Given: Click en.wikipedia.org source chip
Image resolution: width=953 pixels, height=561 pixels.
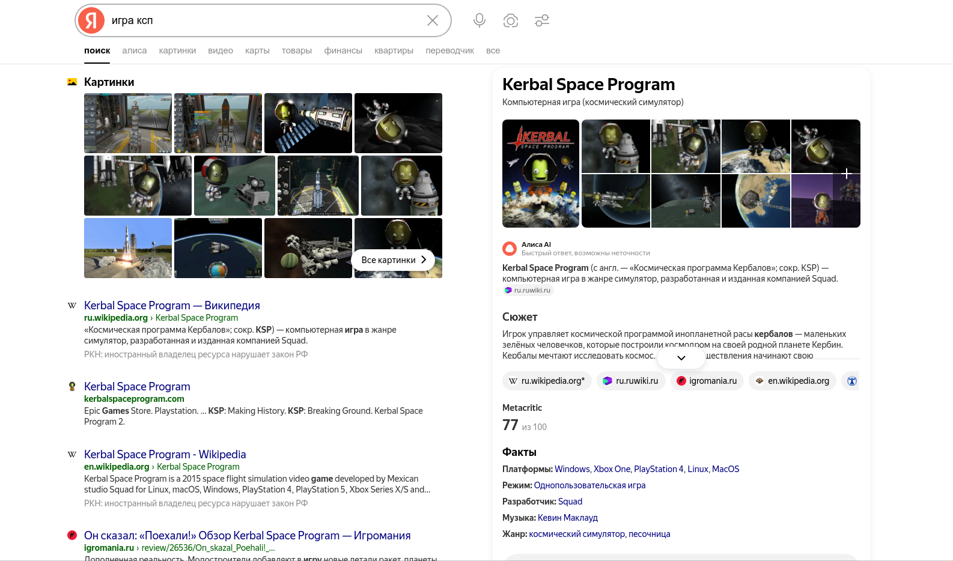Looking at the screenshot, I should [793, 381].
